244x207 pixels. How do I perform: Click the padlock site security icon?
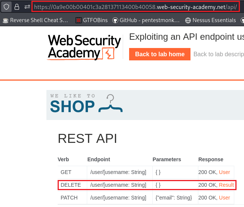17,7
